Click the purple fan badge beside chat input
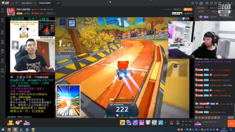The width and height of the screenshot is (235, 132). pos(198,123)
